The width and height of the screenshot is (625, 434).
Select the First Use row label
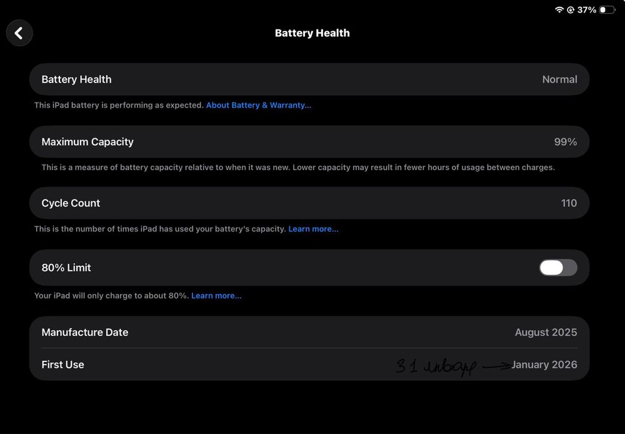pos(62,365)
